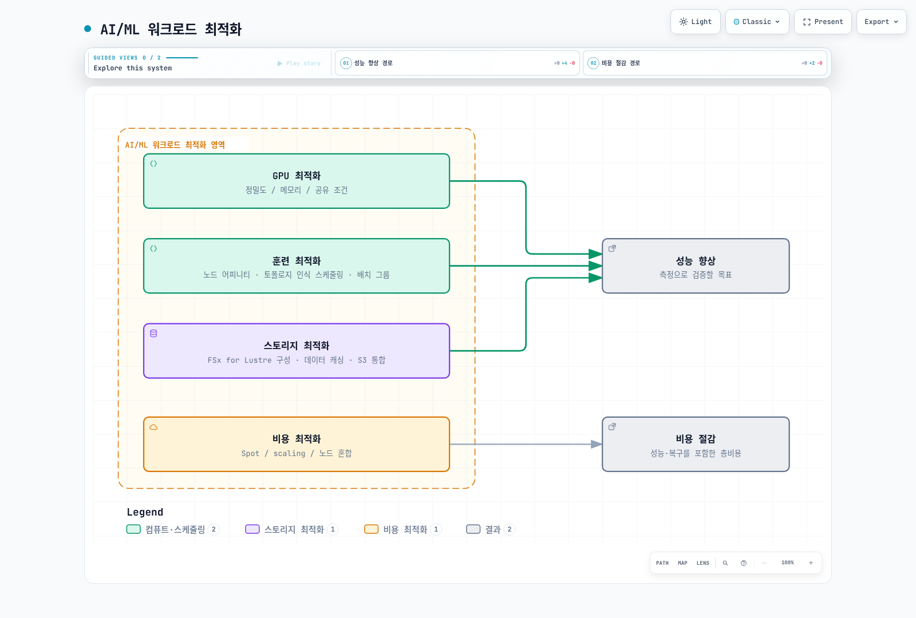
Task: Click the sun icon in Light button
Action: tap(684, 22)
